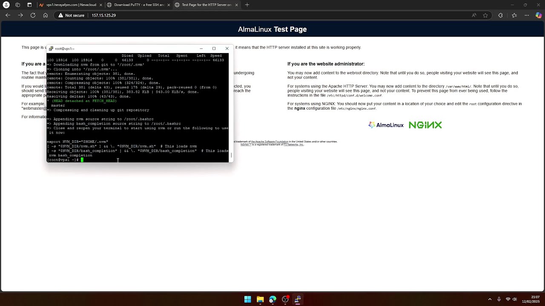The image size is (545, 306).
Task: Open the Wi-Fi network tray icon
Action: (508, 299)
